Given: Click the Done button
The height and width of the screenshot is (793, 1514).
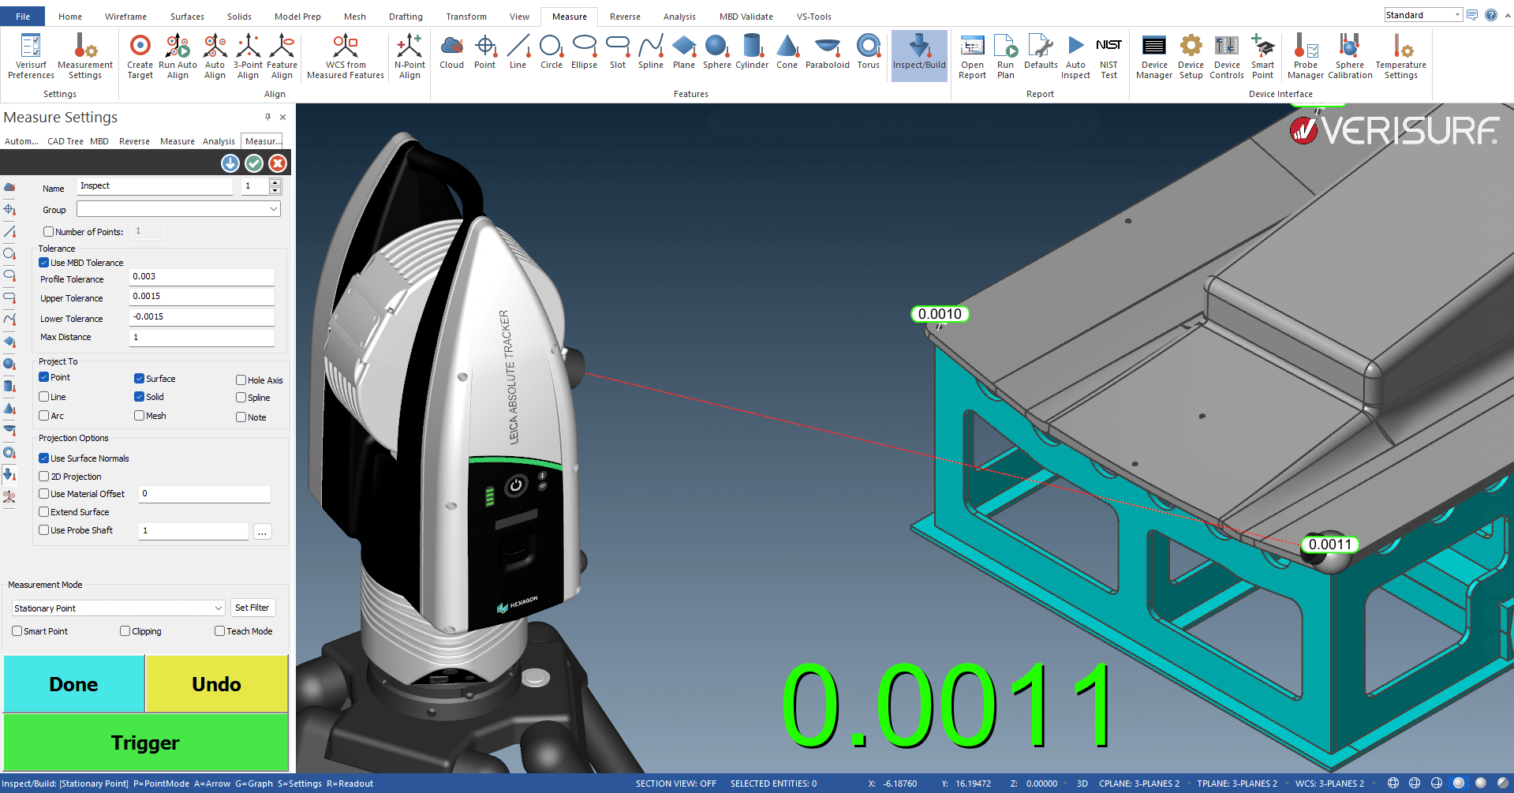Looking at the screenshot, I should click(74, 684).
